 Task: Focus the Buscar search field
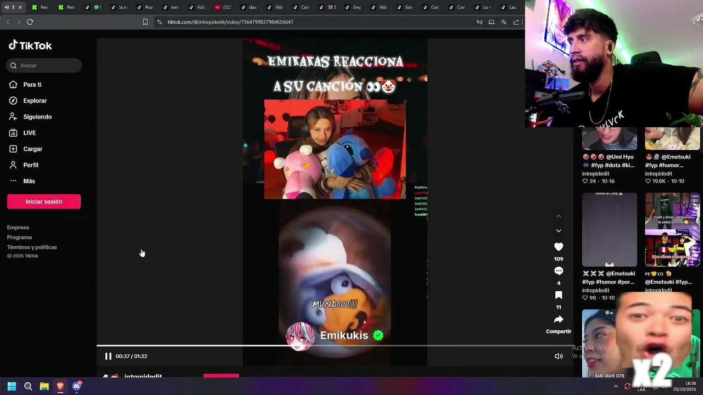point(44,65)
